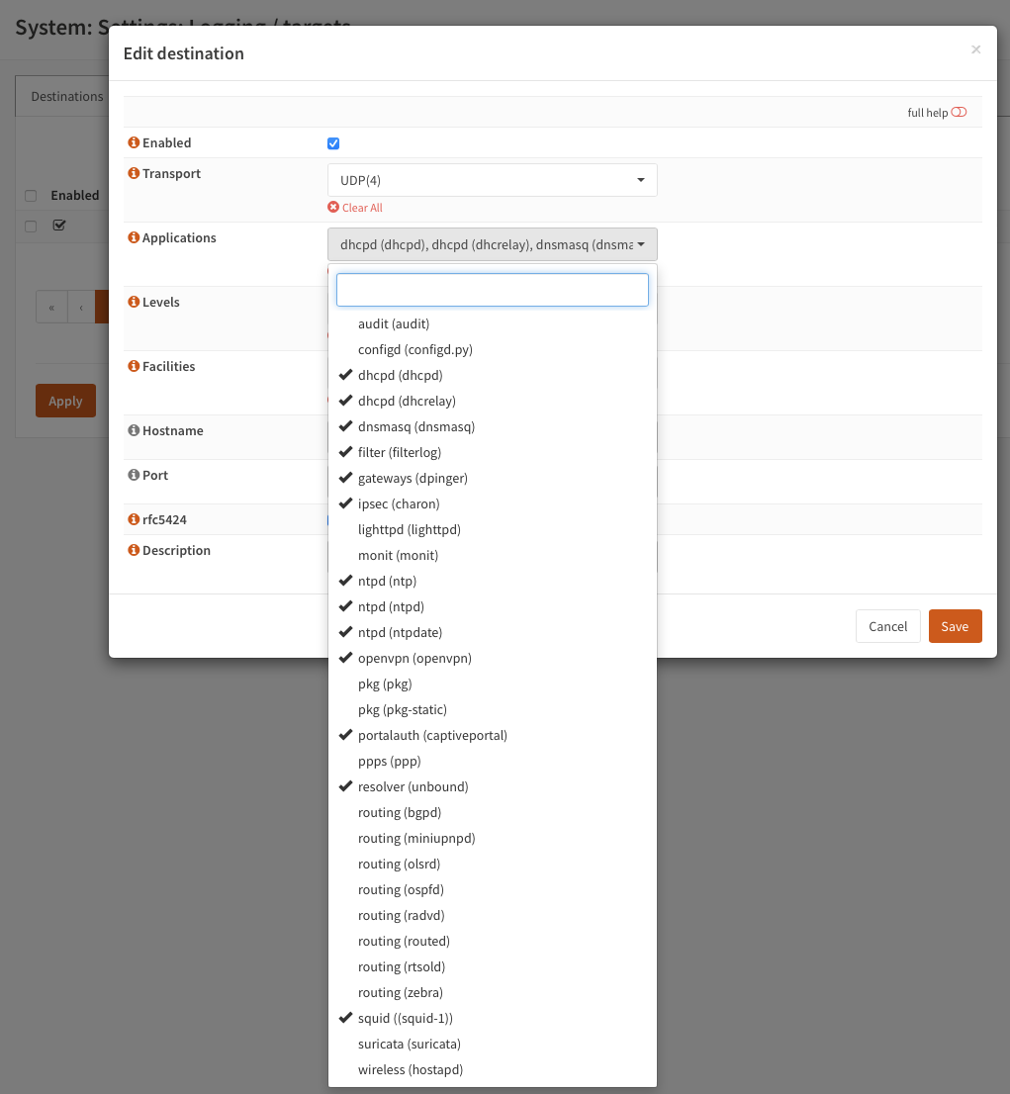Select monit (monit) option

click(492, 555)
